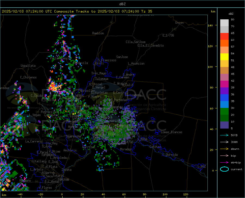
Task: Click the 'Ramblon' map label
Action: [98, 33]
